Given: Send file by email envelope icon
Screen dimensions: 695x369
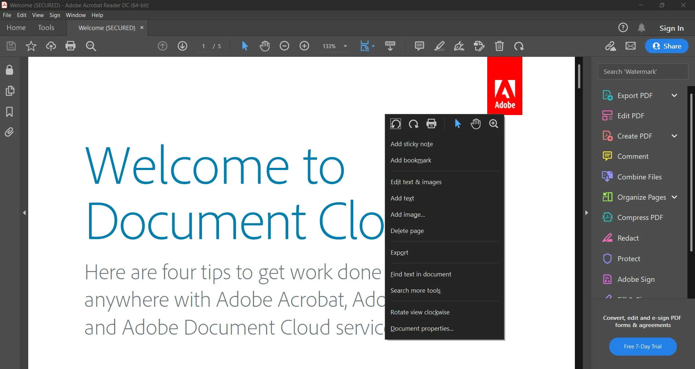Looking at the screenshot, I should [x=631, y=46].
